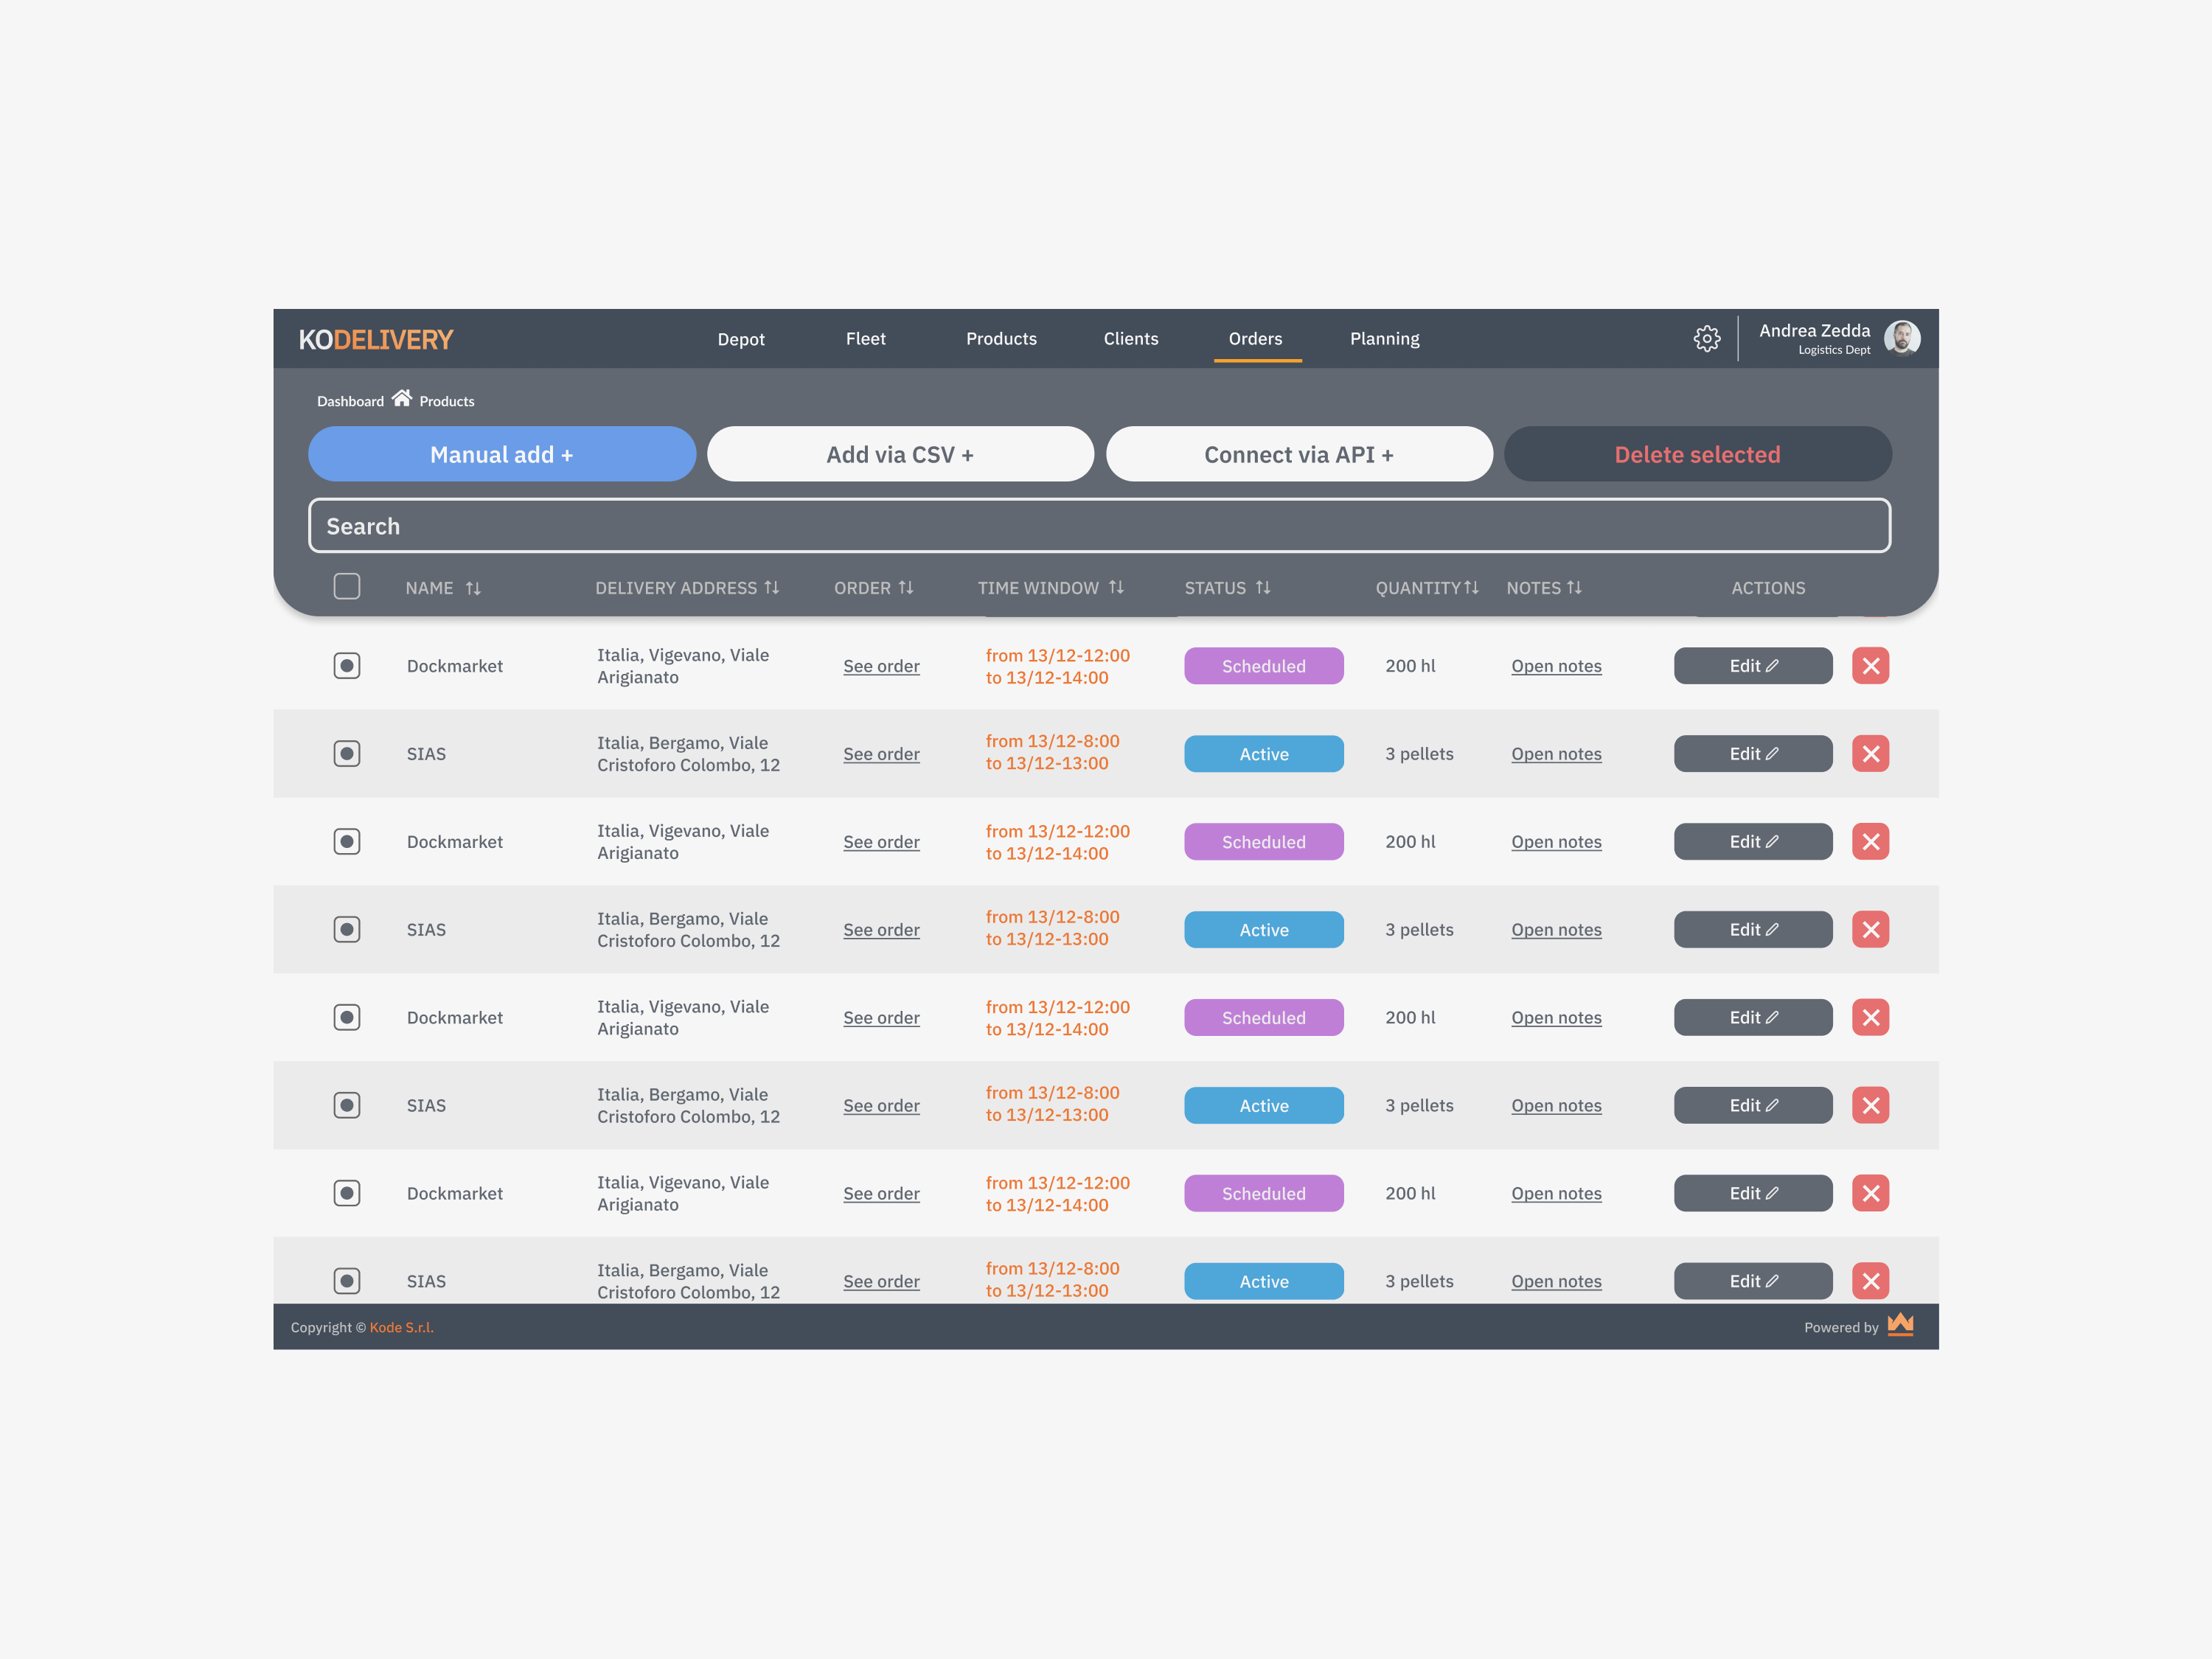
Task: Click Andrea Zedda's profile avatar
Action: 1902,338
